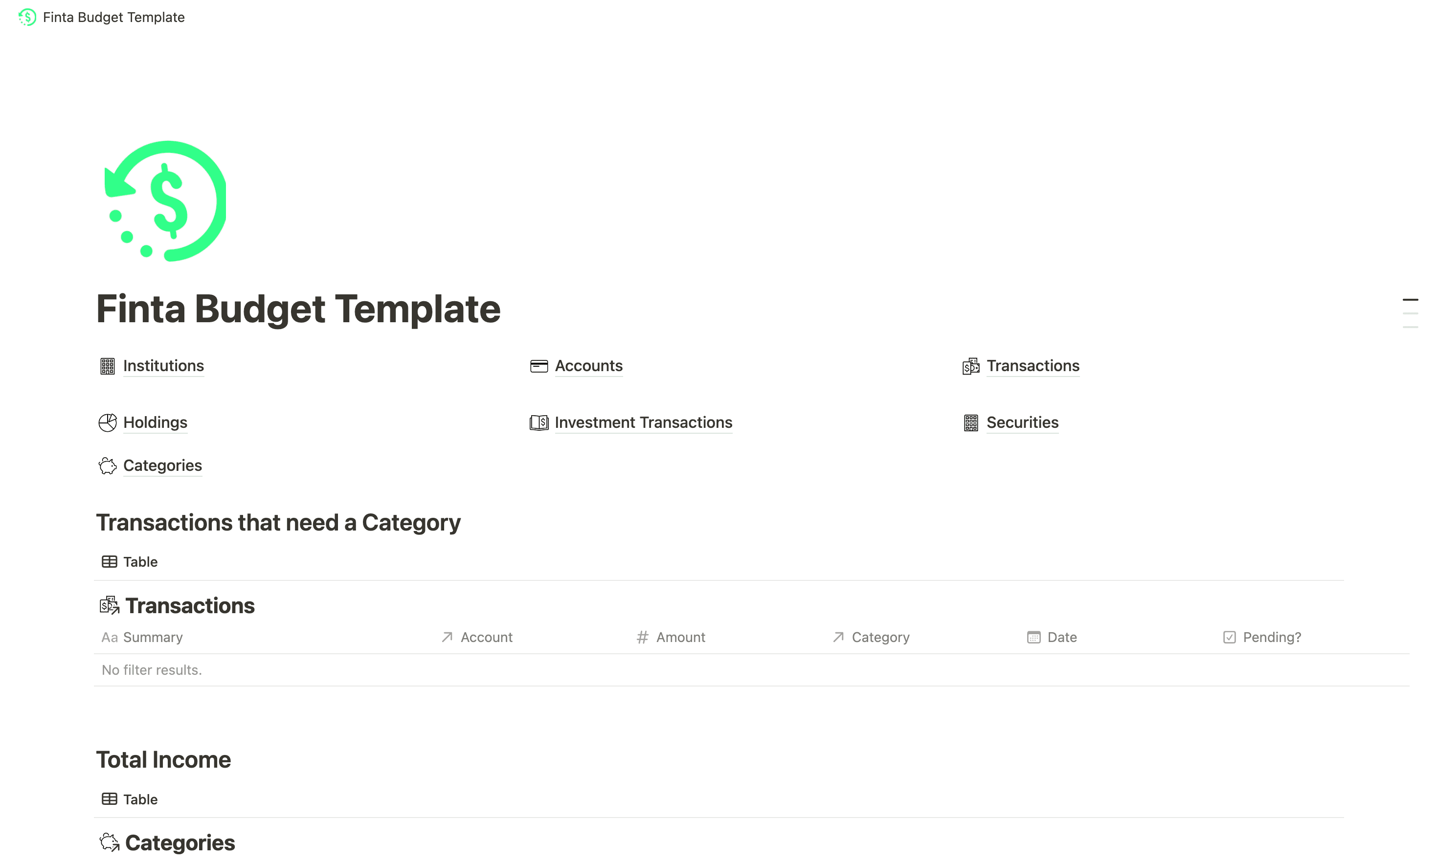Click the dollar icon in the top breadcrumb
Screen dimensions: 1438x864
27,18
